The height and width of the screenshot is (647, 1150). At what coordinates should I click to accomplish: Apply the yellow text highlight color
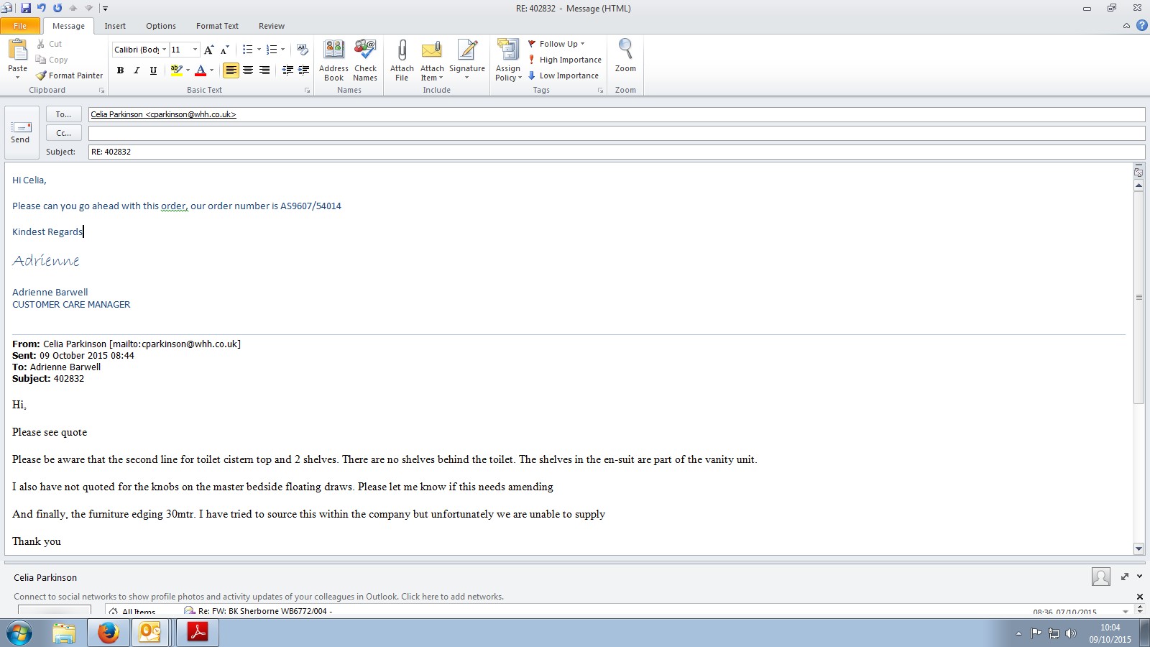176,70
